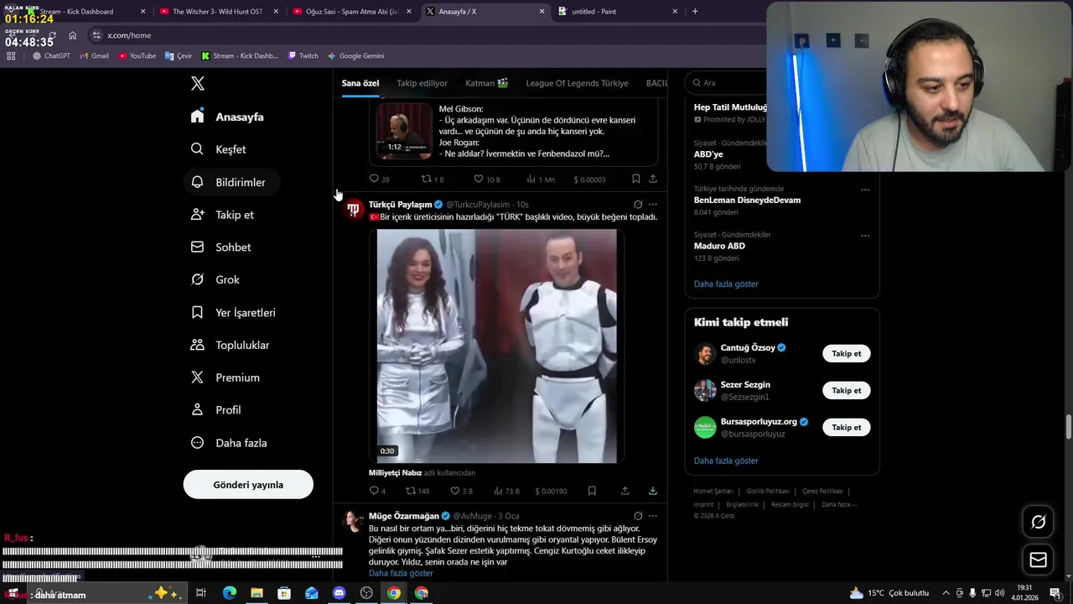The height and width of the screenshot is (604, 1073).
Task: Repost the Mel Gibson post (1 B)
Action: point(433,179)
